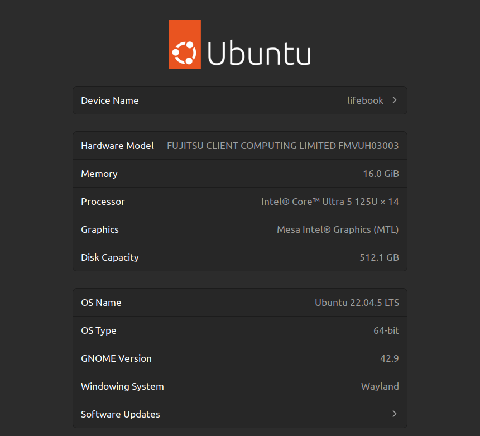Viewport: 480px width, 436px height.
Task: Select the Processor row label
Action: coord(103,202)
